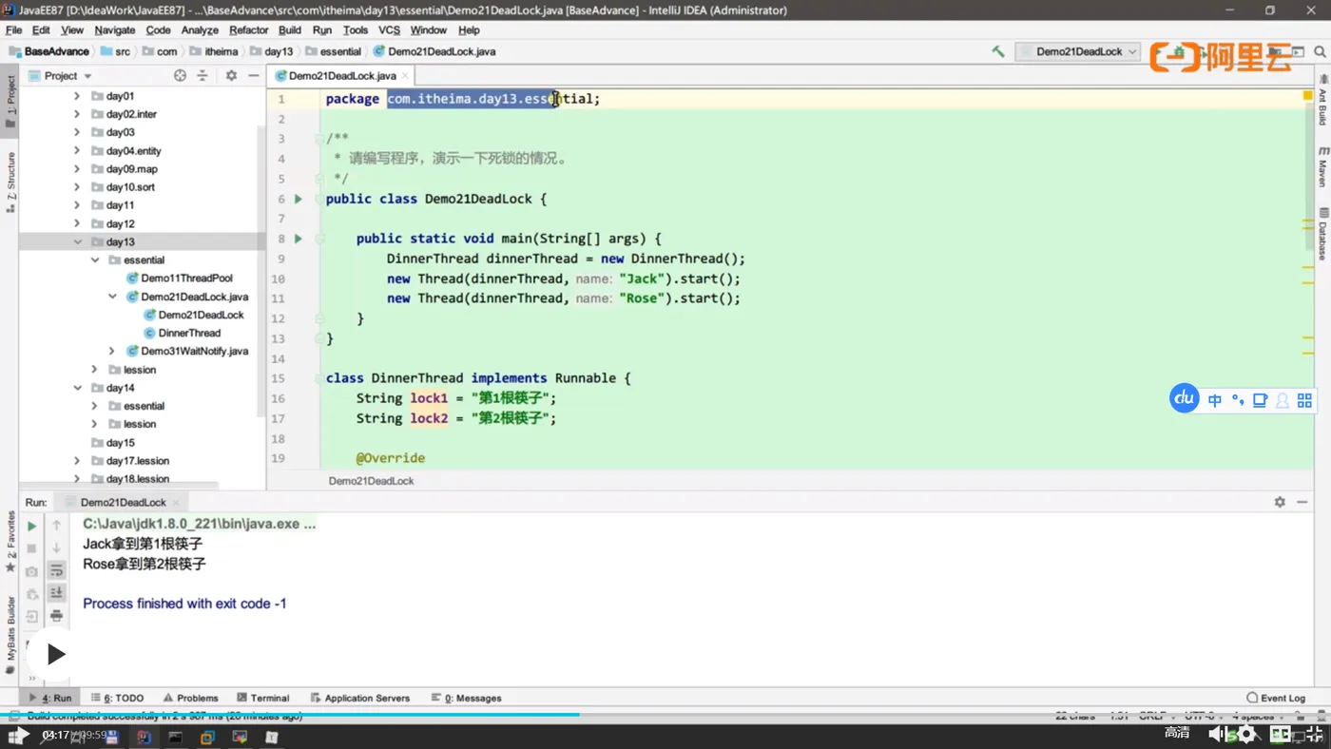1331x749 pixels.
Task: Click run gutter arrow beside main method
Action: click(x=298, y=239)
